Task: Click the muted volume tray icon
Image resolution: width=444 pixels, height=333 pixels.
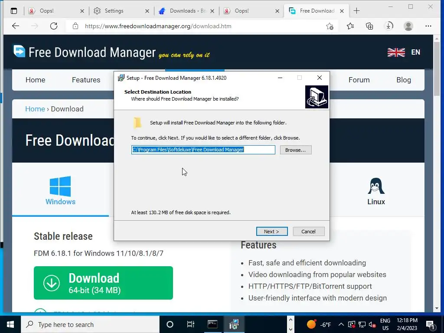Action: (372, 325)
